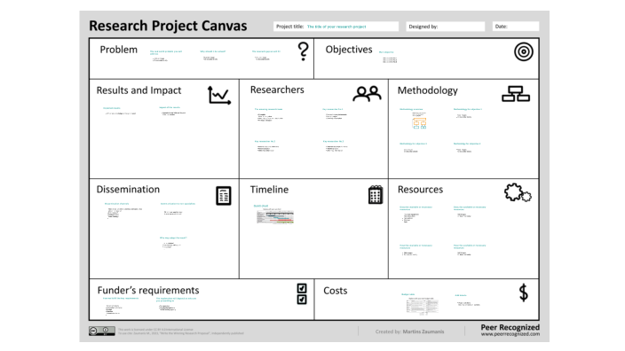Click 'The title of your research project' placeholder
This screenshot has width=625, height=351.
pos(336,27)
